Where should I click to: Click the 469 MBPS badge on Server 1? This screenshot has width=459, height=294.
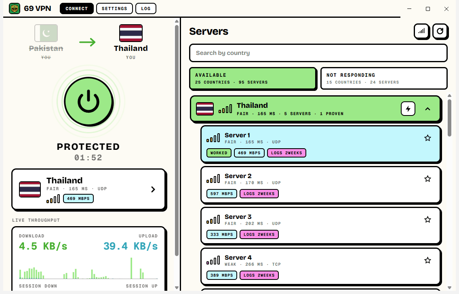[249, 153]
